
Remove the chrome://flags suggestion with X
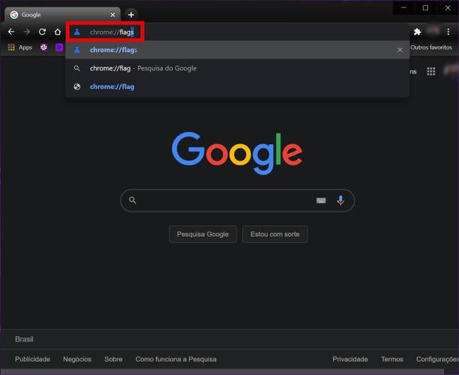coord(400,50)
